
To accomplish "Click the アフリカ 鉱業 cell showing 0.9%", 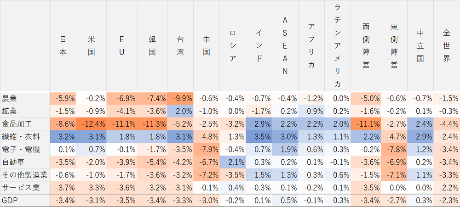I will [x=311, y=111].
